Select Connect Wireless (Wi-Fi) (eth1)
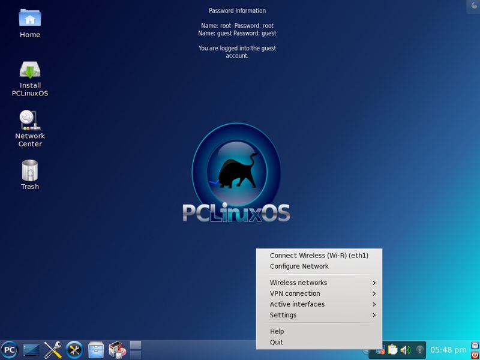Screen dimensions: 480x360 [319, 256]
